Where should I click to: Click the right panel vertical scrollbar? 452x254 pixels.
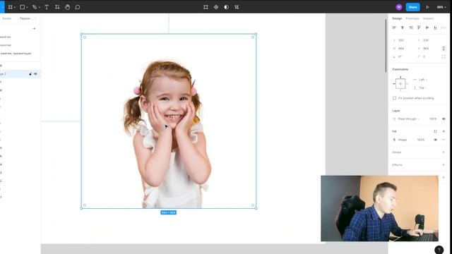click(x=386, y=45)
